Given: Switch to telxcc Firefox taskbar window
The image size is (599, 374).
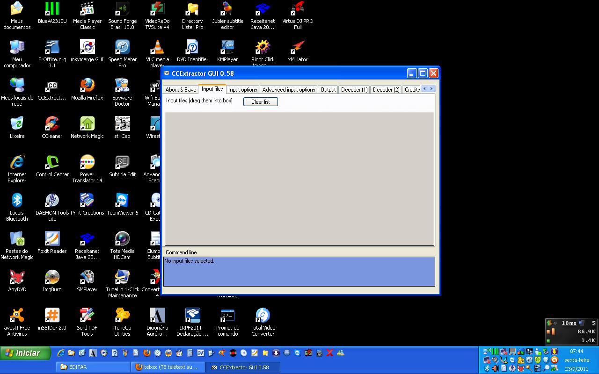Looking at the screenshot, I should coord(168,367).
